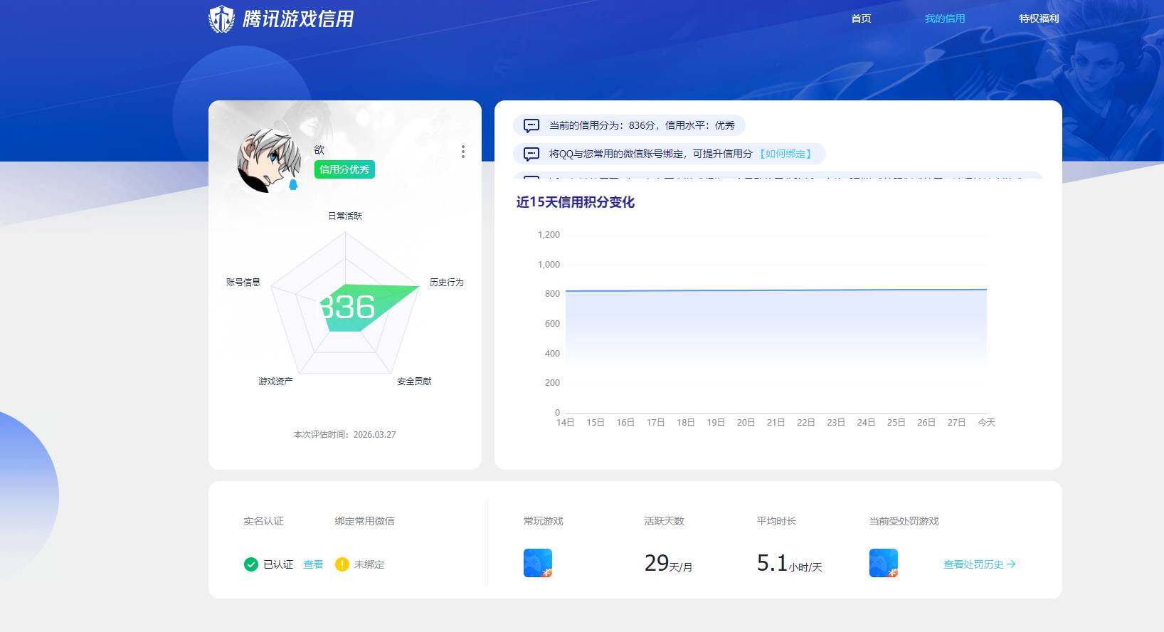This screenshot has width=1164, height=632.
Task: Open the three-dot menu on profile card
Action: click(463, 152)
